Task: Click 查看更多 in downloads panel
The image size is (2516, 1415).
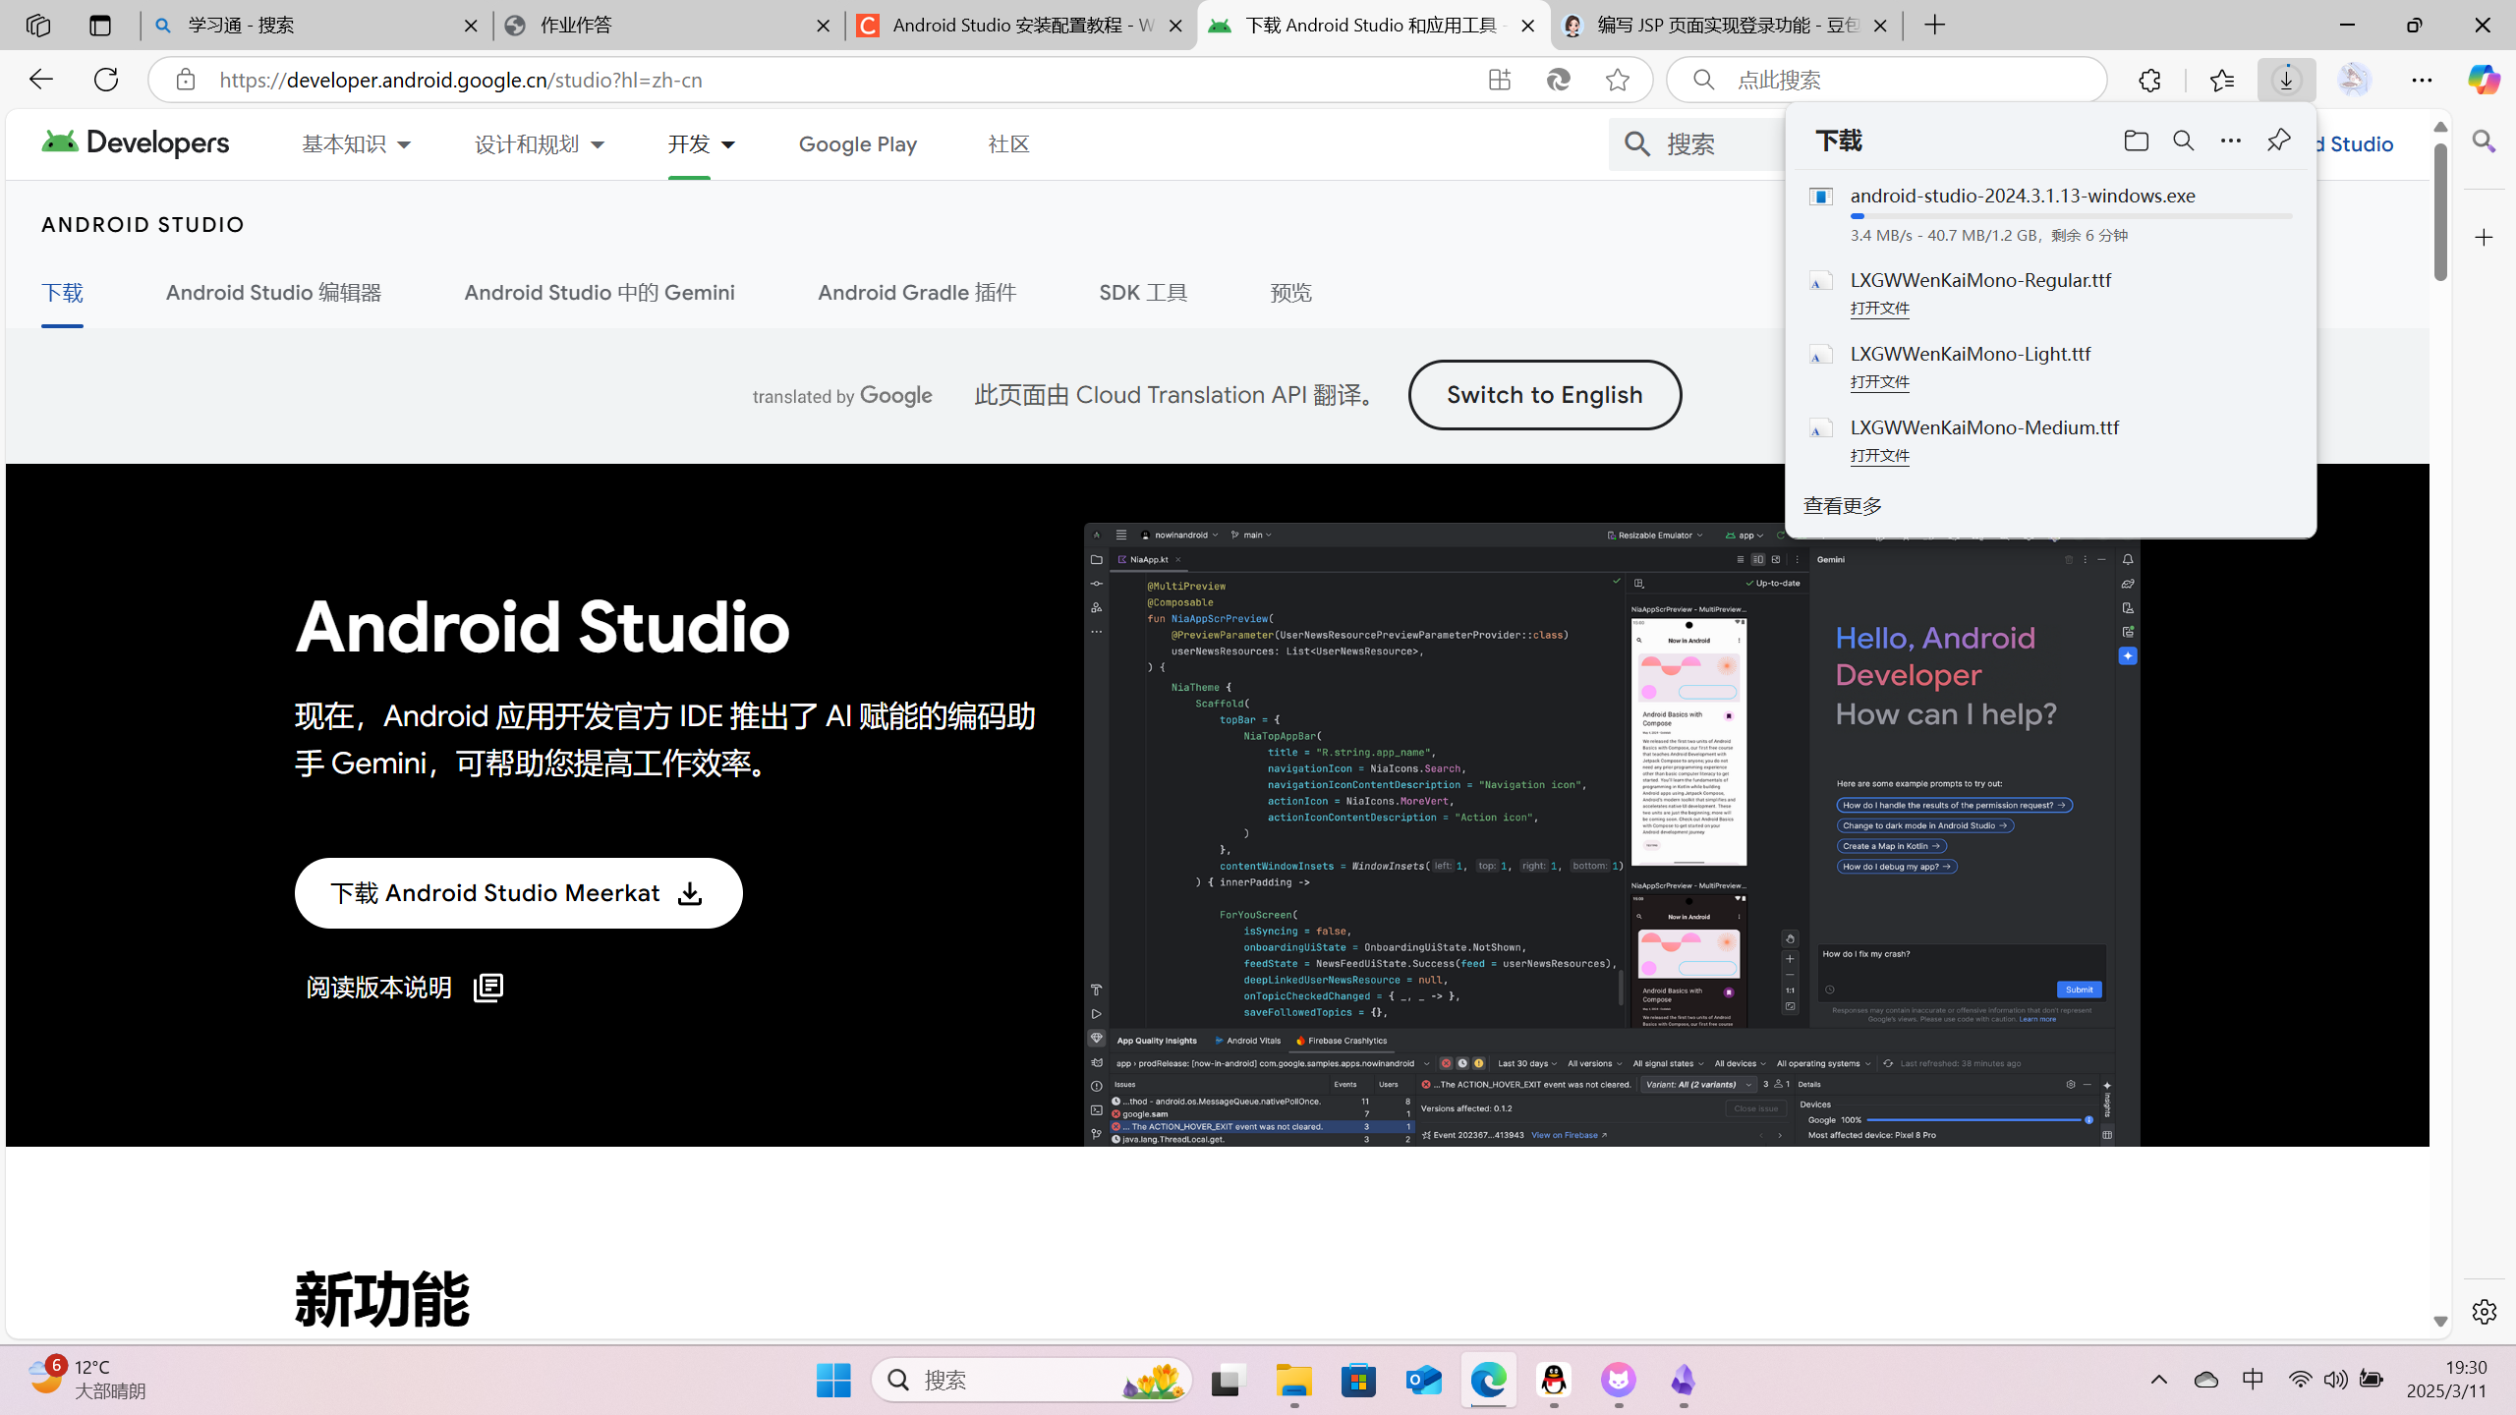Action: pyautogui.click(x=1843, y=506)
